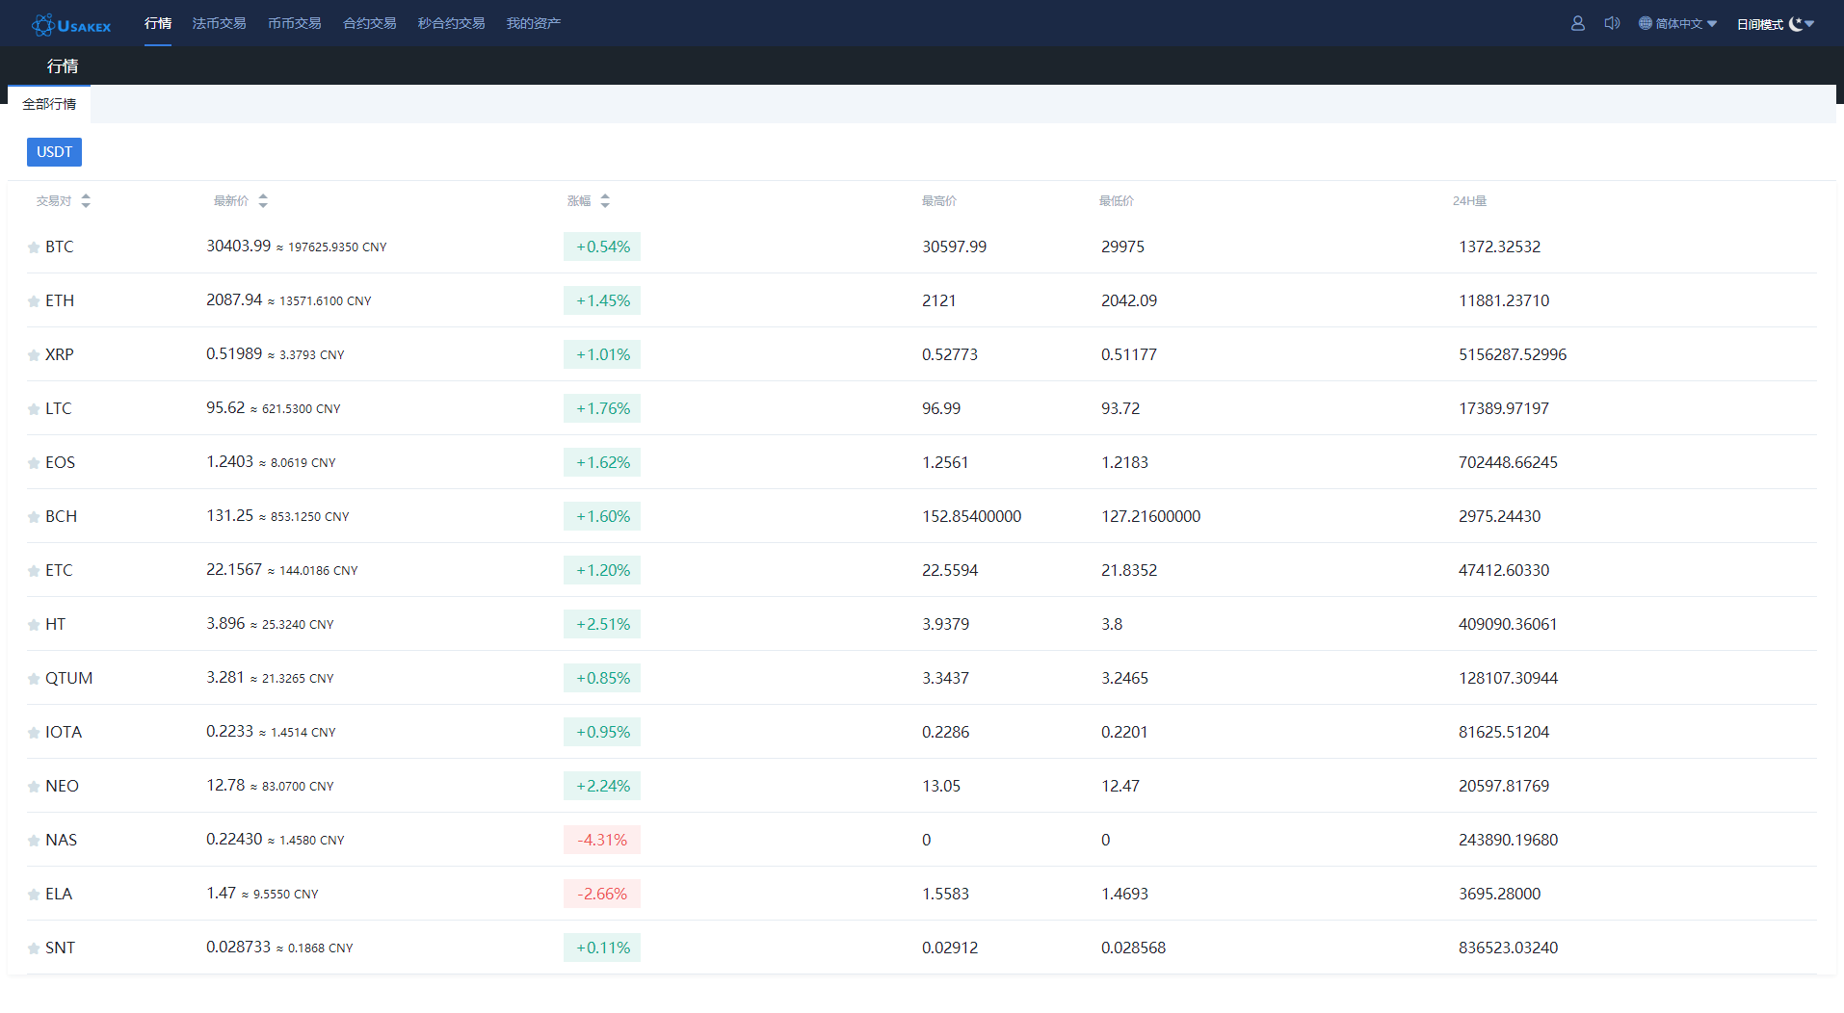Star the ETH trading pair
Image resolution: width=1844 pixels, height=1013 pixels.
[34, 301]
